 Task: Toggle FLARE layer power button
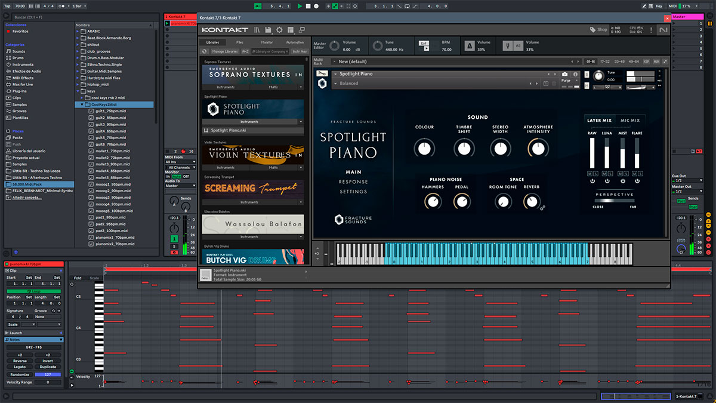click(x=637, y=181)
